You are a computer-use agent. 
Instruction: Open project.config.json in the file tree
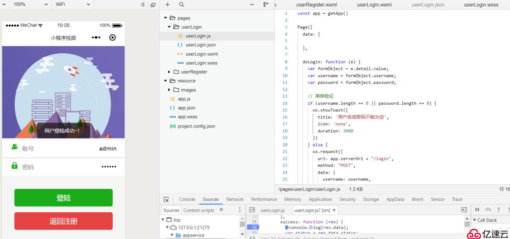[x=196, y=126]
